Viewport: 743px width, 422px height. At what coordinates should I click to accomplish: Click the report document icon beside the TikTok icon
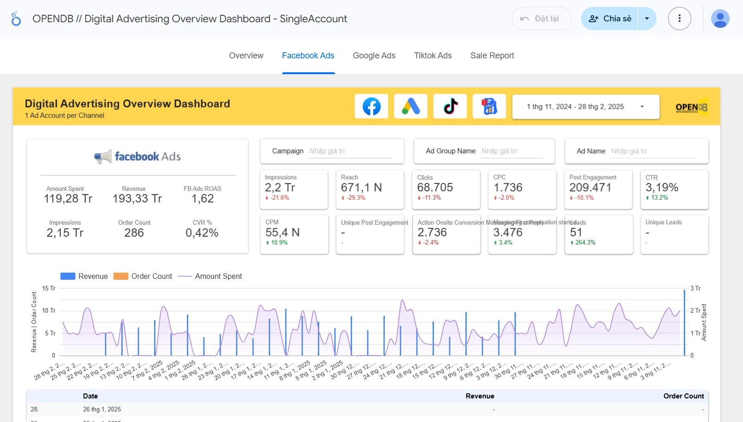489,106
